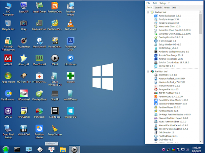
Task: Open the WinToHDD desktop icon
Action: (x=70, y=113)
